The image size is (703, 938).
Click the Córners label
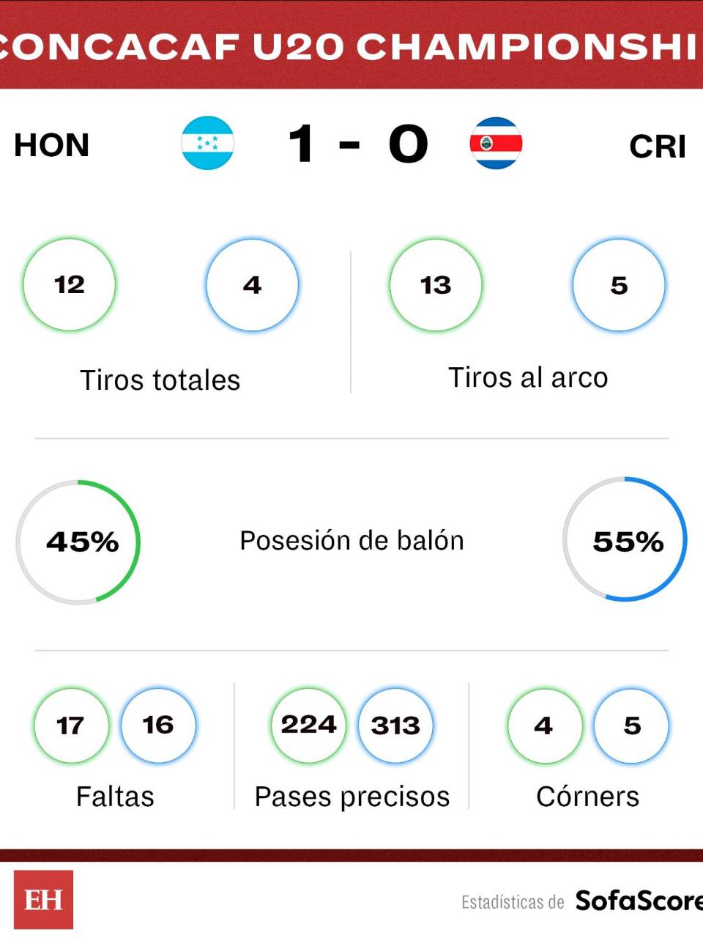tap(587, 797)
